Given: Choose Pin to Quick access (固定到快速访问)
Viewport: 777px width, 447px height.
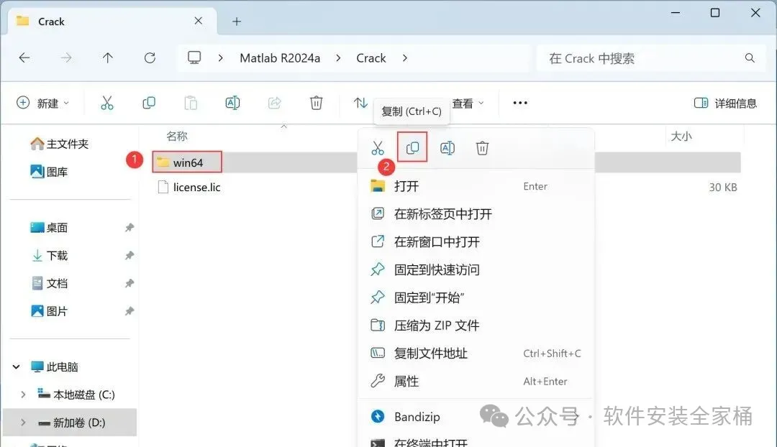Looking at the screenshot, I should click(476, 269).
